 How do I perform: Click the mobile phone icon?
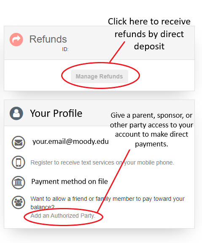19,162
